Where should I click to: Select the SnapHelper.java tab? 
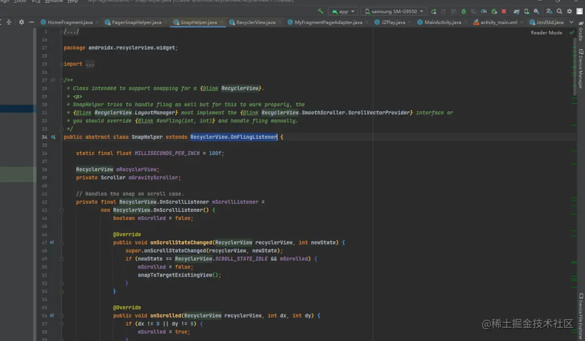pyautogui.click(x=198, y=22)
